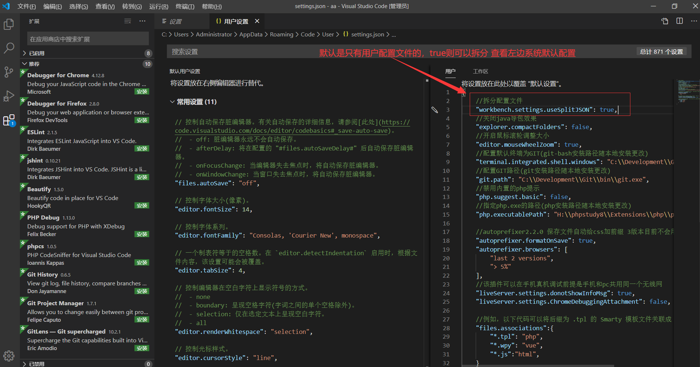Click the "git.path" line in user settings
Image resolution: width=700 pixels, height=367 pixels.
click(562, 179)
